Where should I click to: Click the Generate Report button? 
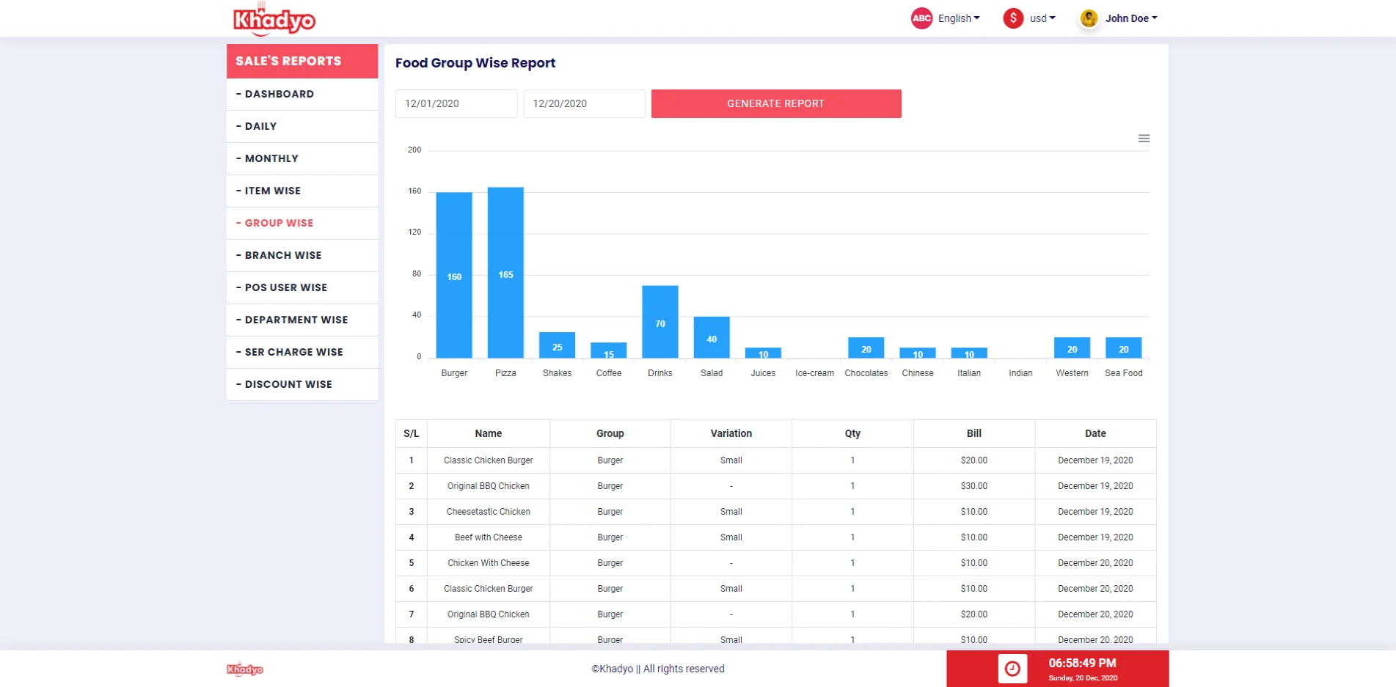click(x=776, y=103)
